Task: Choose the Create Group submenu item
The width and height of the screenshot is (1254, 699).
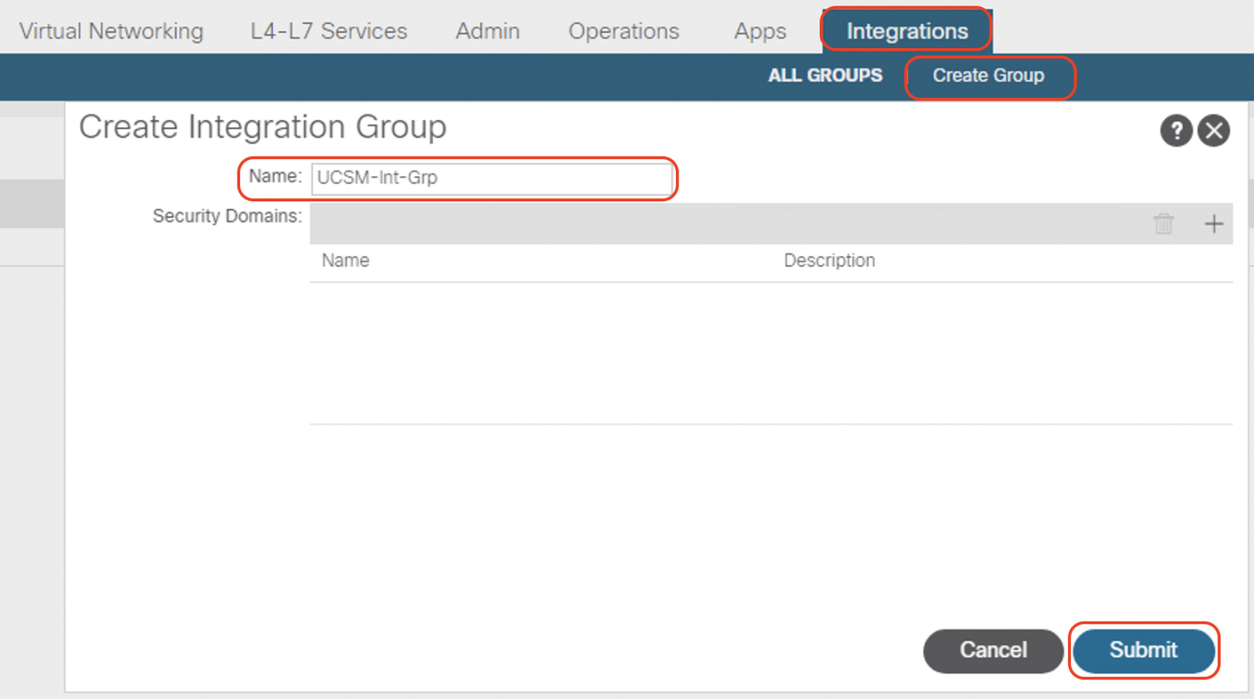Action: pyautogui.click(x=989, y=76)
